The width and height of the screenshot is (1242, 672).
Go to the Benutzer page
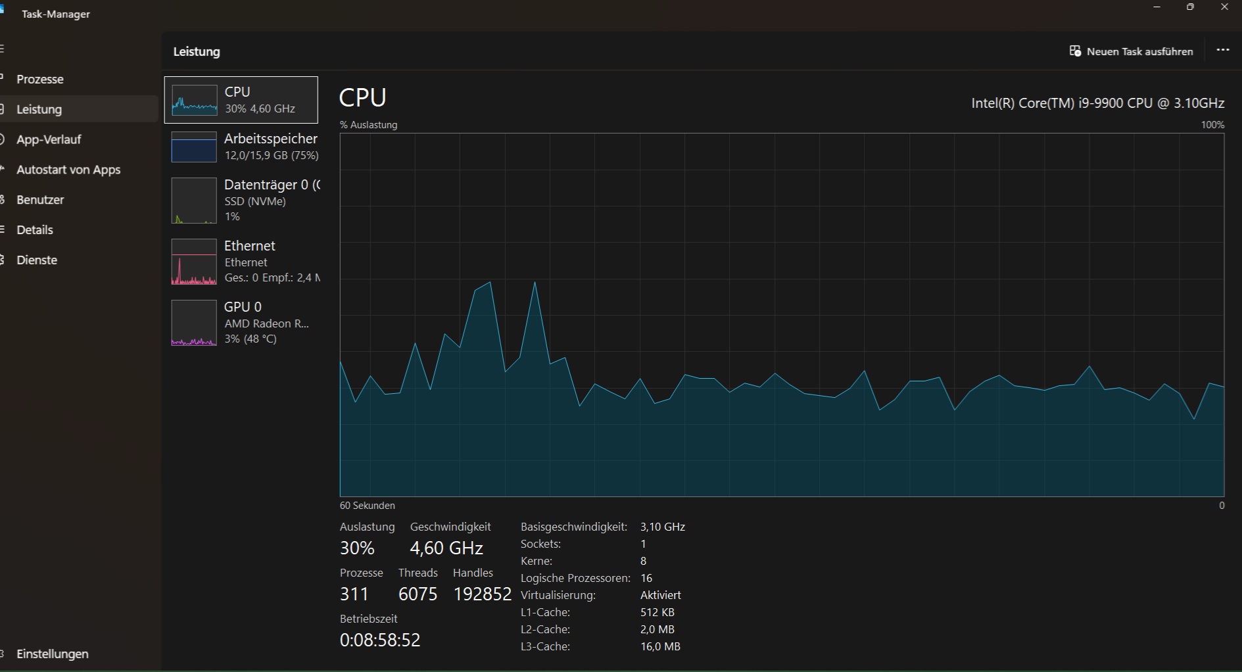40,200
